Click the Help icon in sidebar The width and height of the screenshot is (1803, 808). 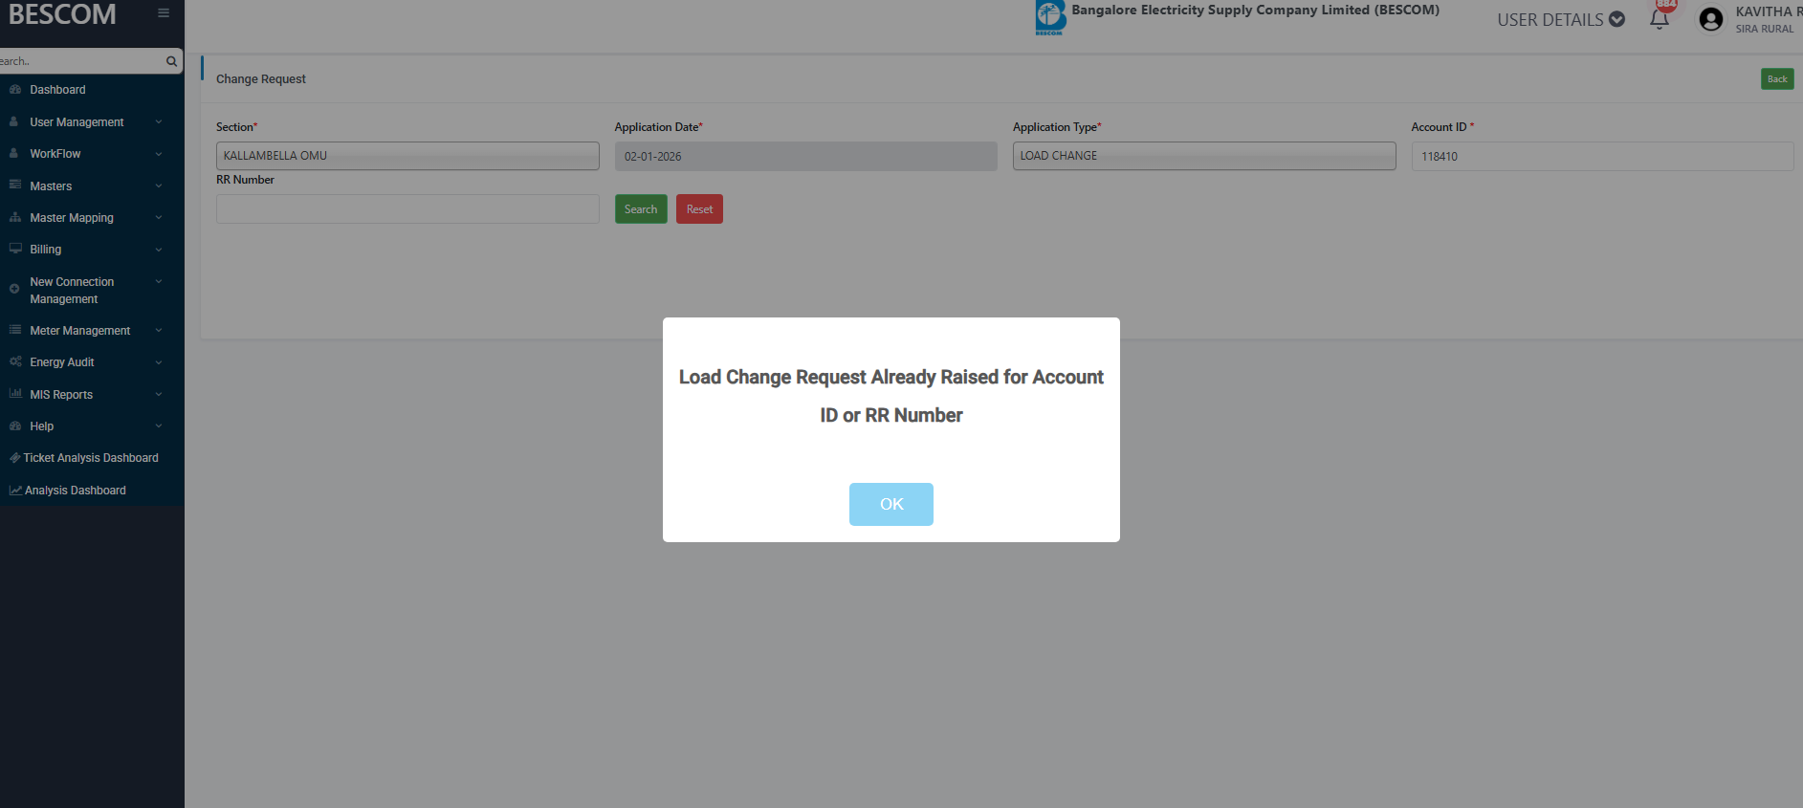tap(15, 426)
